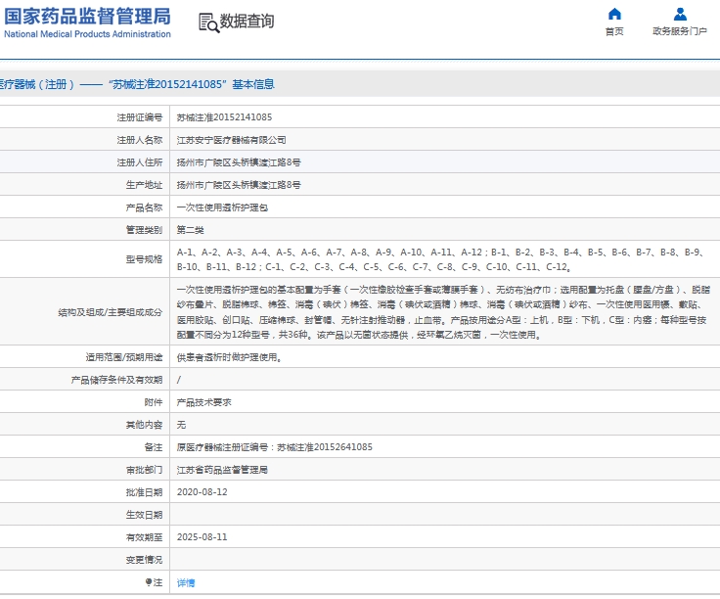Click the 批准日期 row label
The height and width of the screenshot is (599, 720).
click(x=144, y=492)
